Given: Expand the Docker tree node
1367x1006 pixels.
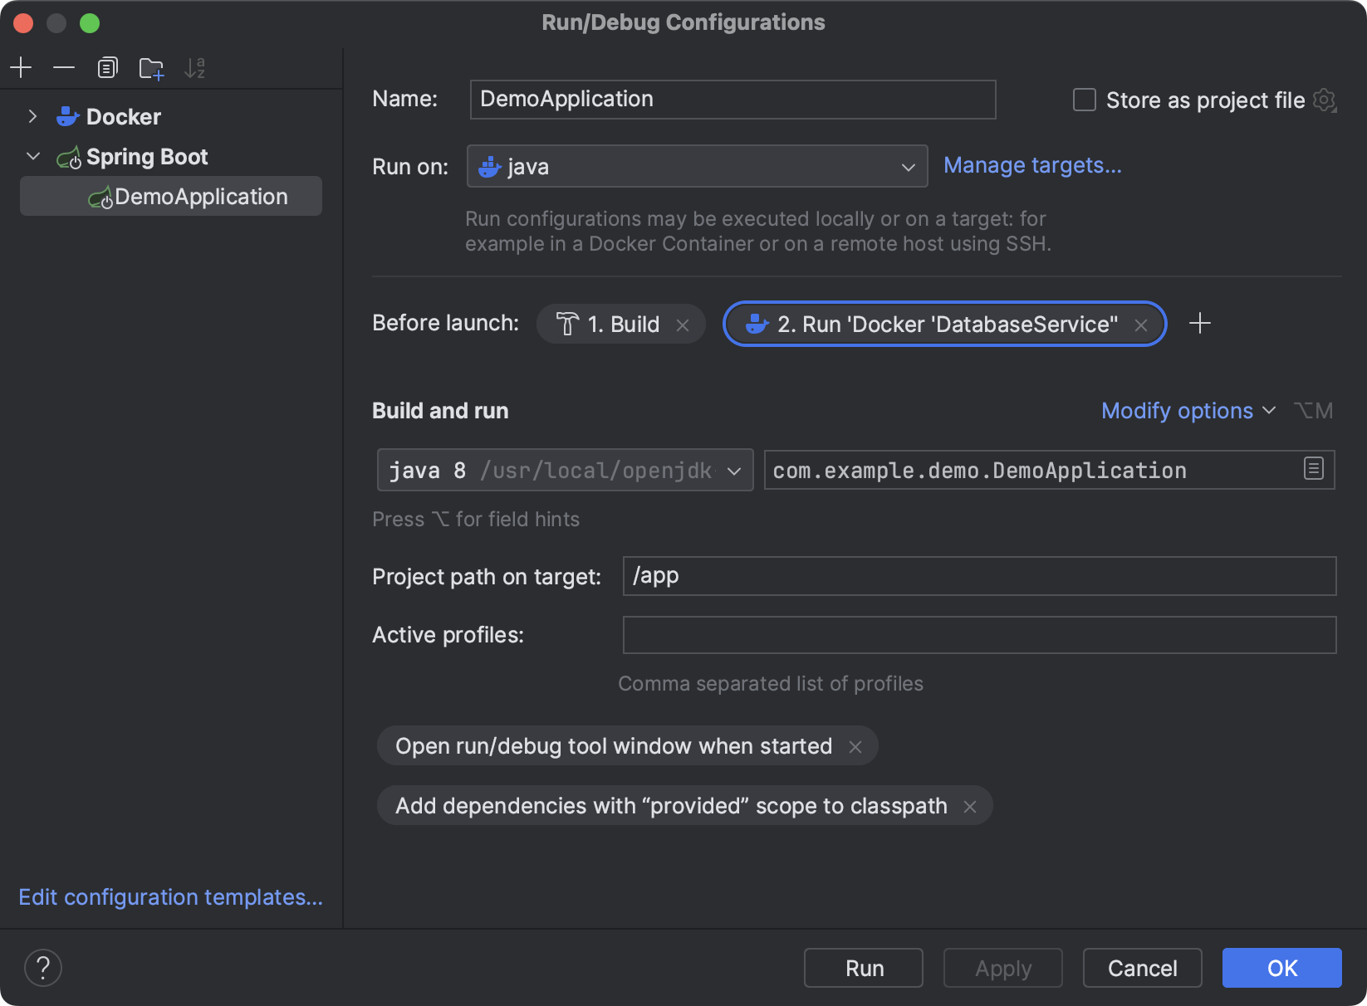Looking at the screenshot, I should pos(32,116).
